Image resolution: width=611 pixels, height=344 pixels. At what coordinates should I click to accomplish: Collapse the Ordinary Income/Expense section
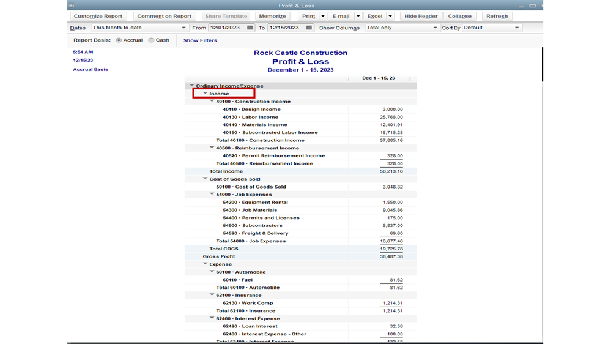191,86
